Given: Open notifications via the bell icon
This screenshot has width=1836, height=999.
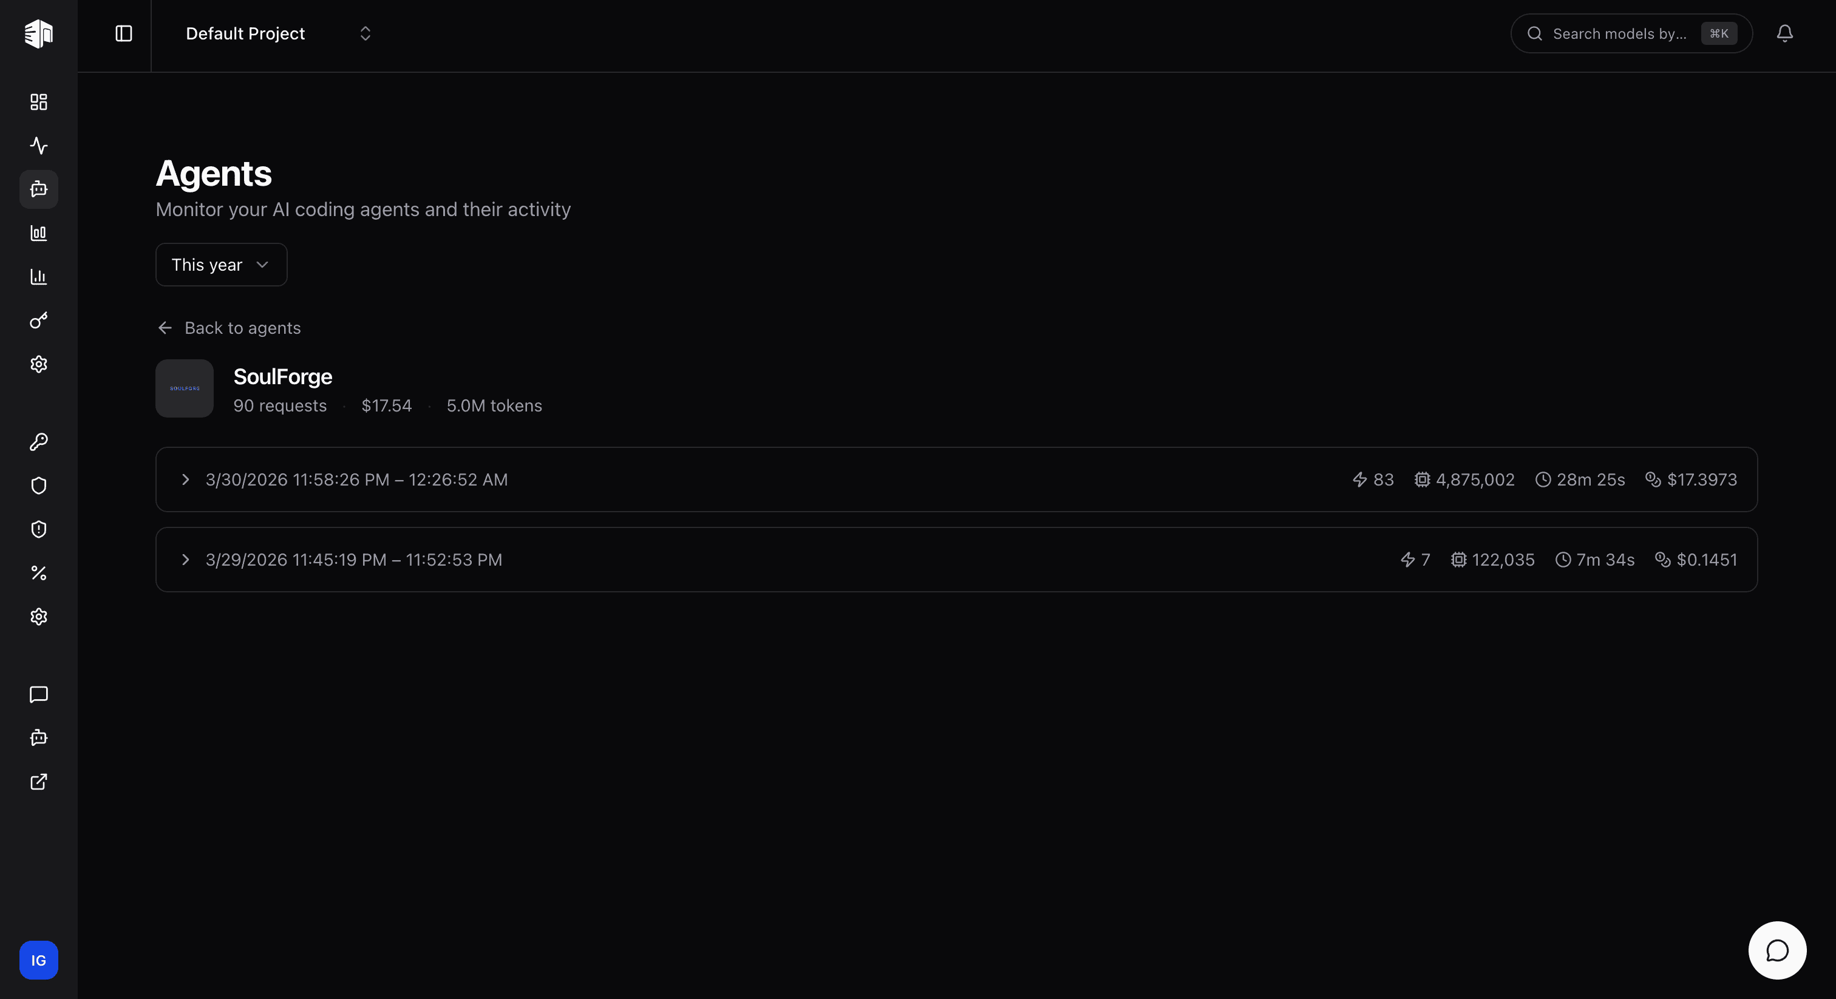Looking at the screenshot, I should click(1784, 33).
